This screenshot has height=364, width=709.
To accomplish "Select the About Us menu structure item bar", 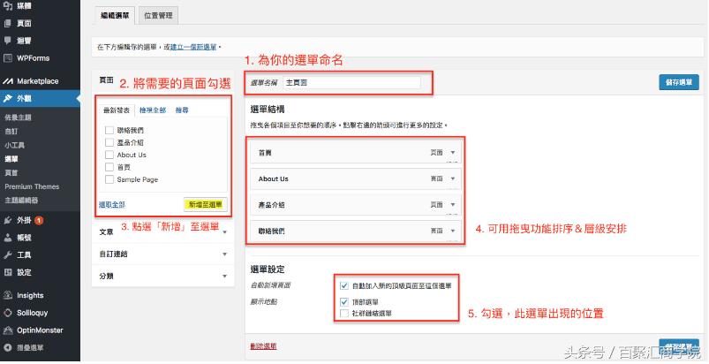I will pos(356,178).
